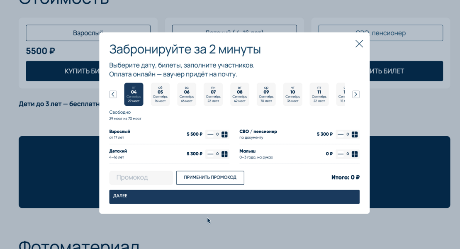Select date 09 Сентябрь (ср)
The image size is (460, 249).
pos(266,94)
